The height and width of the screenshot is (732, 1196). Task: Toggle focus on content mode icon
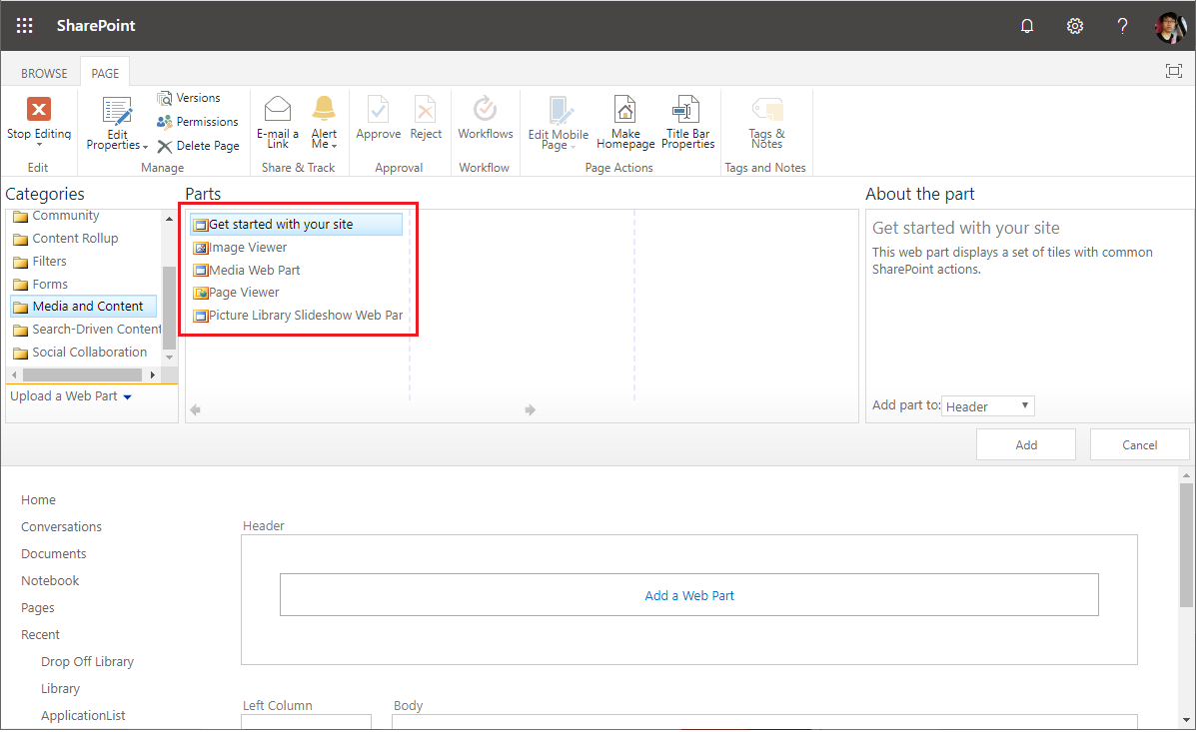(1174, 71)
